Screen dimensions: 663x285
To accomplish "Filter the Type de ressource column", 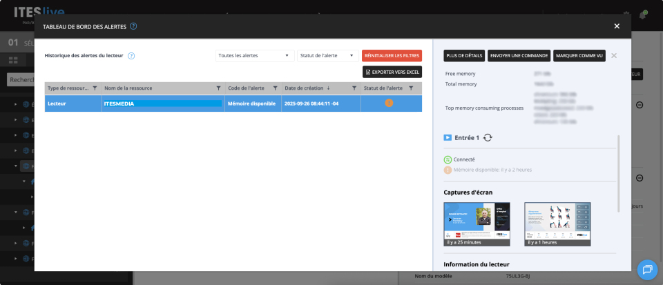I will [95, 88].
